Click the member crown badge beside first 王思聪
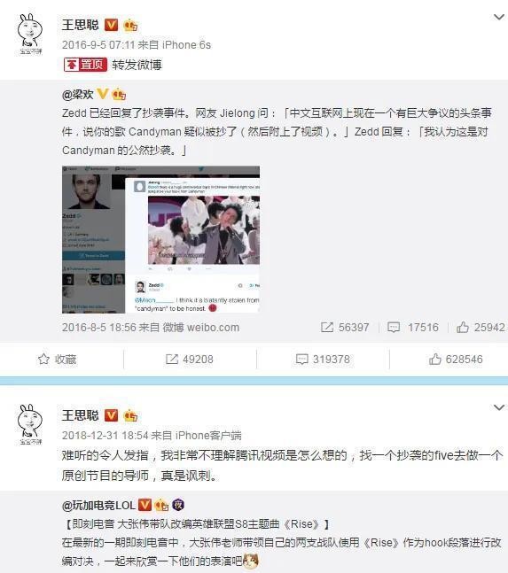Image resolution: width=508 pixels, height=573 pixels. (x=130, y=25)
